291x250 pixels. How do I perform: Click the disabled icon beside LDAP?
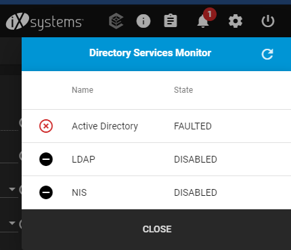coord(46,159)
